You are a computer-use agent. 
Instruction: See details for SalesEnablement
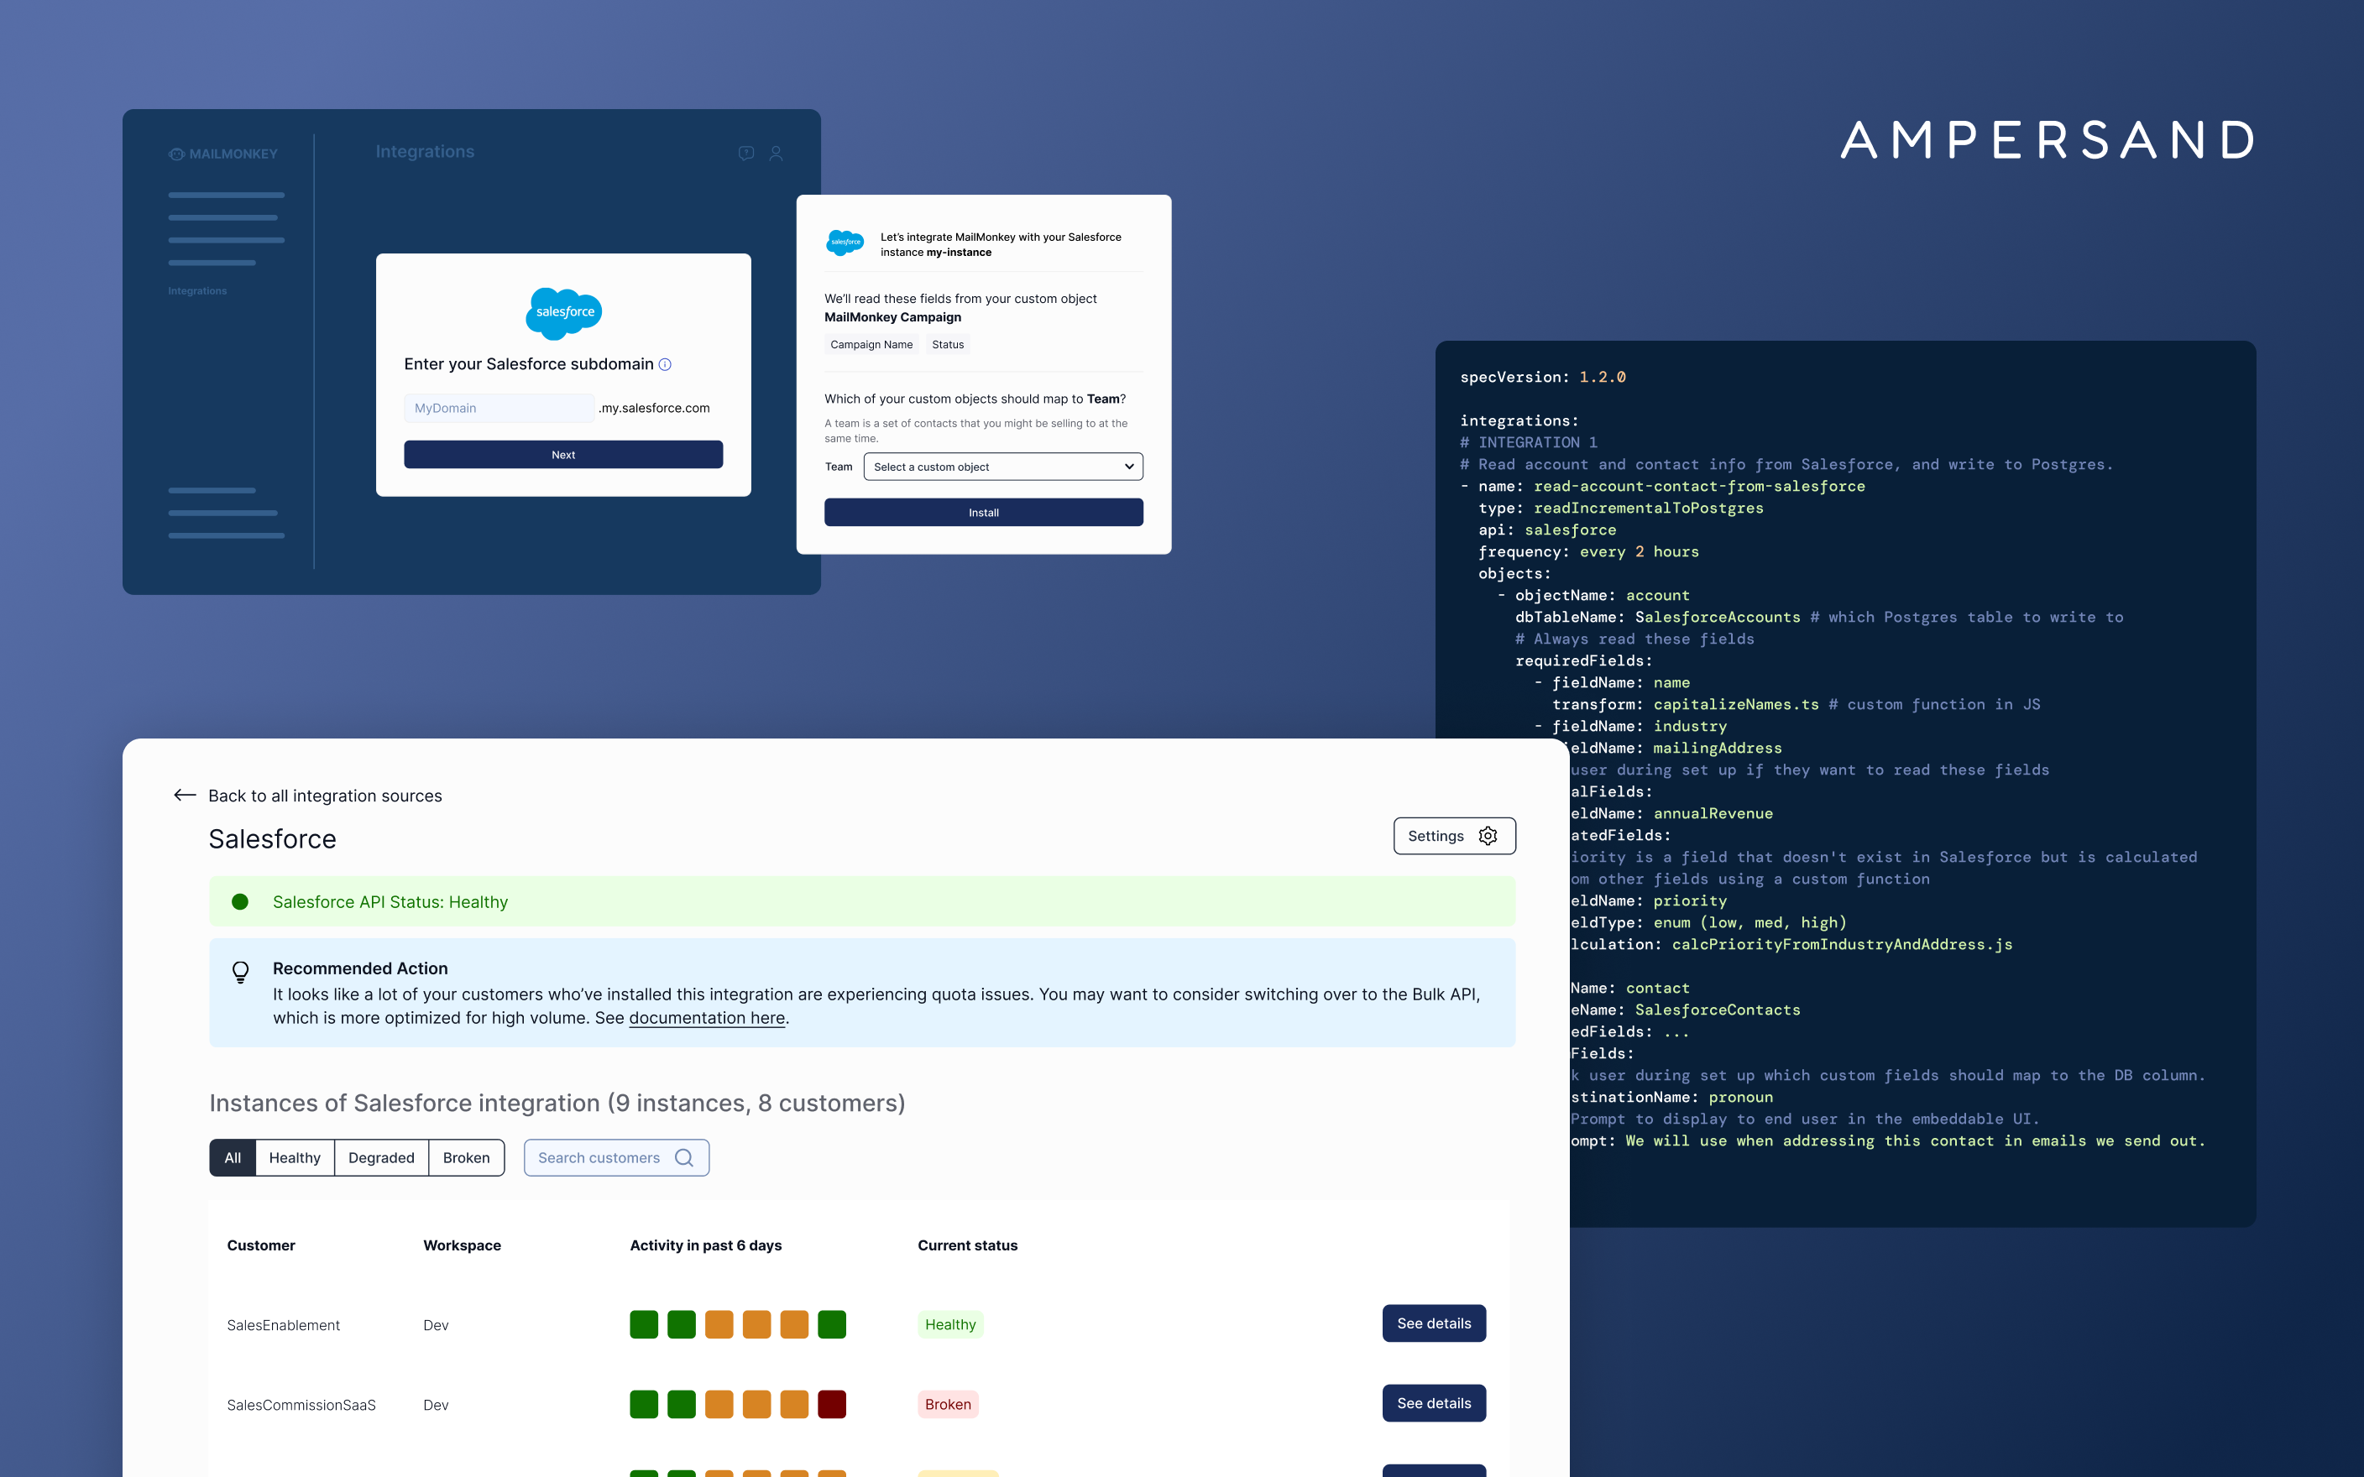[1433, 1323]
